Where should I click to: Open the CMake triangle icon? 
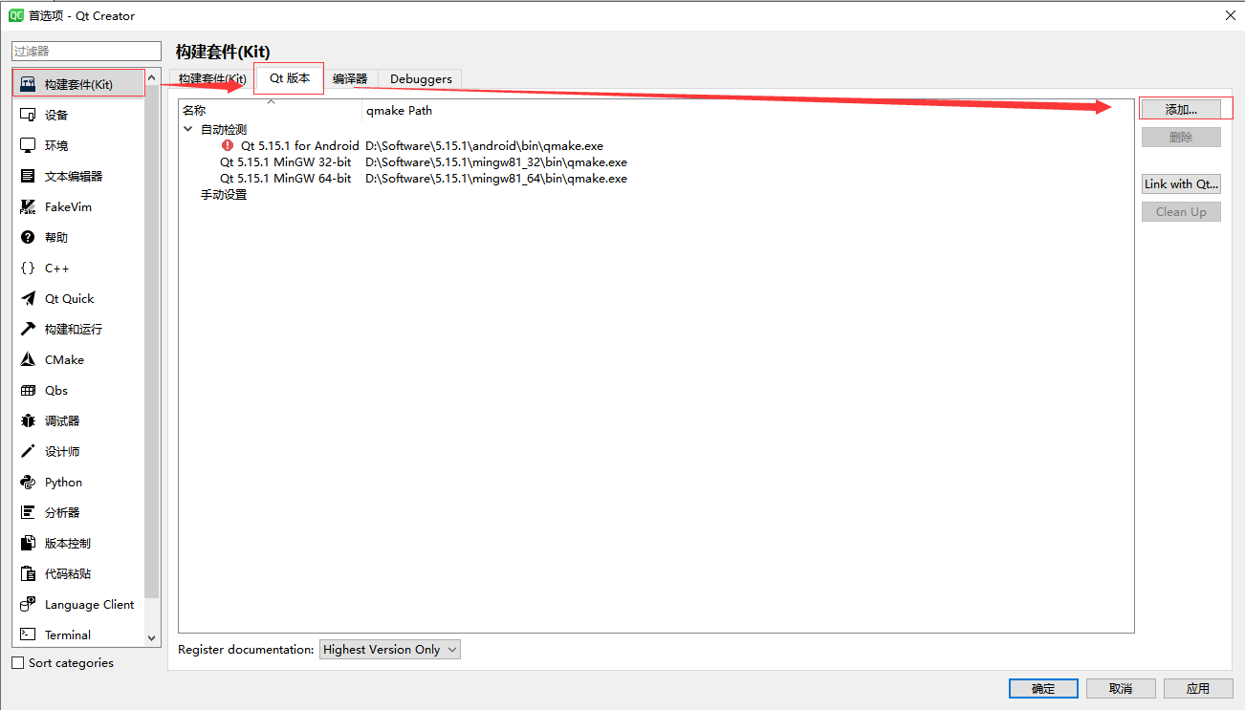tap(28, 359)
